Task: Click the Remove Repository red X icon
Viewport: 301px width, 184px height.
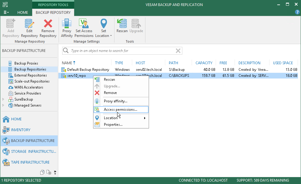Action: coord(48,23)
